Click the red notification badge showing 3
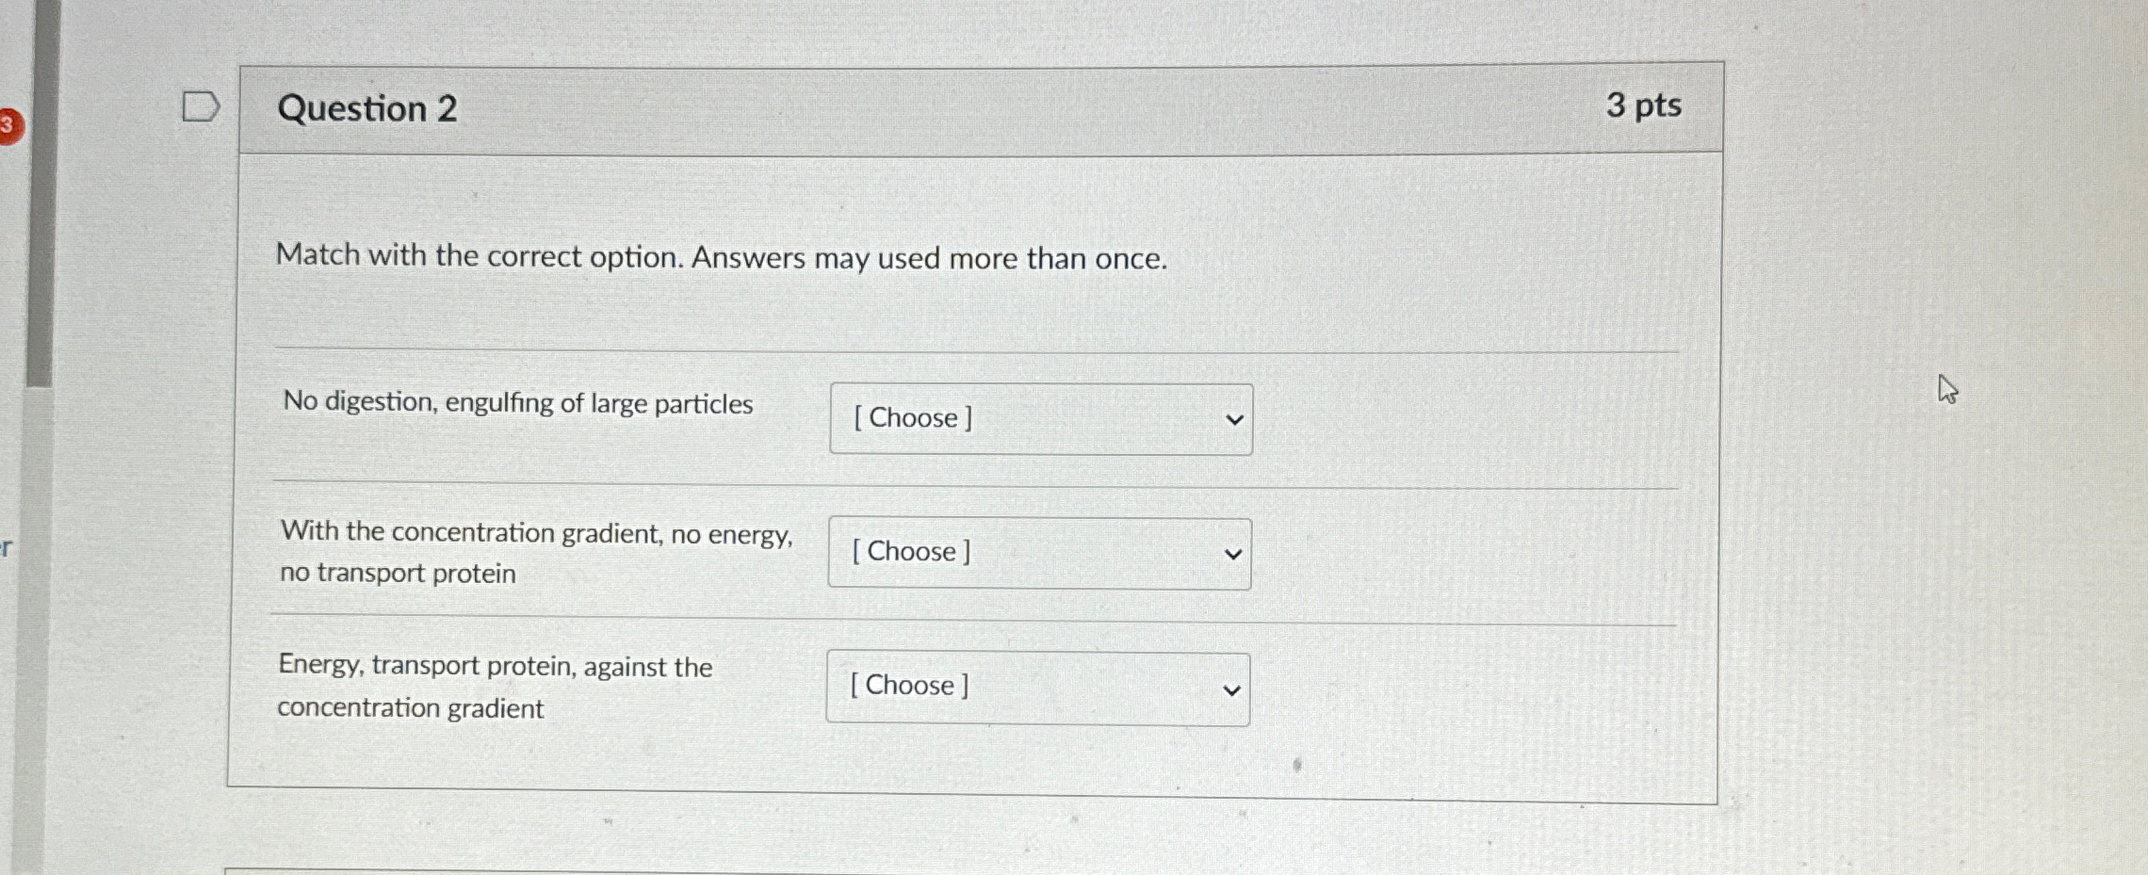The height and width of the screenshot is (875, 2148). pos(8,122)
